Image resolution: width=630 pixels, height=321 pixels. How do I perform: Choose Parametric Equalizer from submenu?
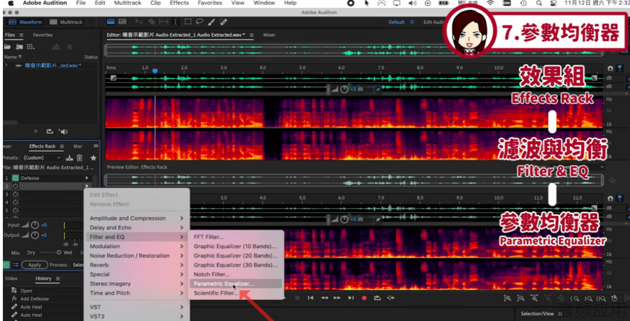coord(236,284)
